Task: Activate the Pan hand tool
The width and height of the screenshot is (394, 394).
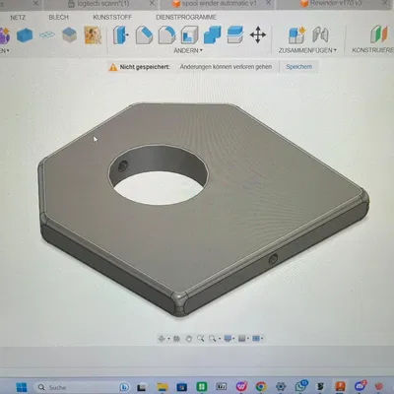Action: (x=188, y=339)
